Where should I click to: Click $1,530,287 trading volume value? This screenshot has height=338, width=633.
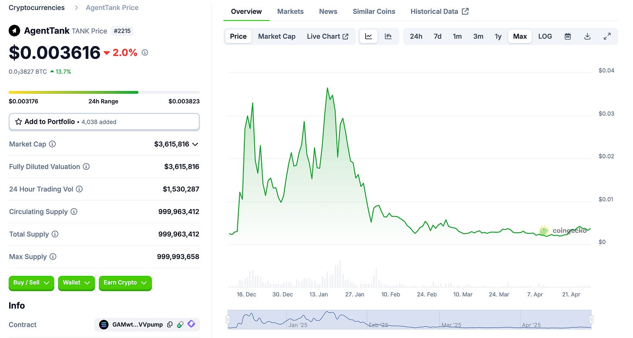tap(181, 189)
